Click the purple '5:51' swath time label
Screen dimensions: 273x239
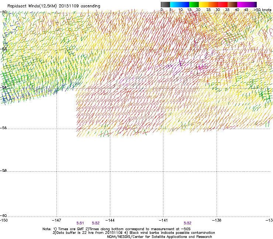(80, 223)
